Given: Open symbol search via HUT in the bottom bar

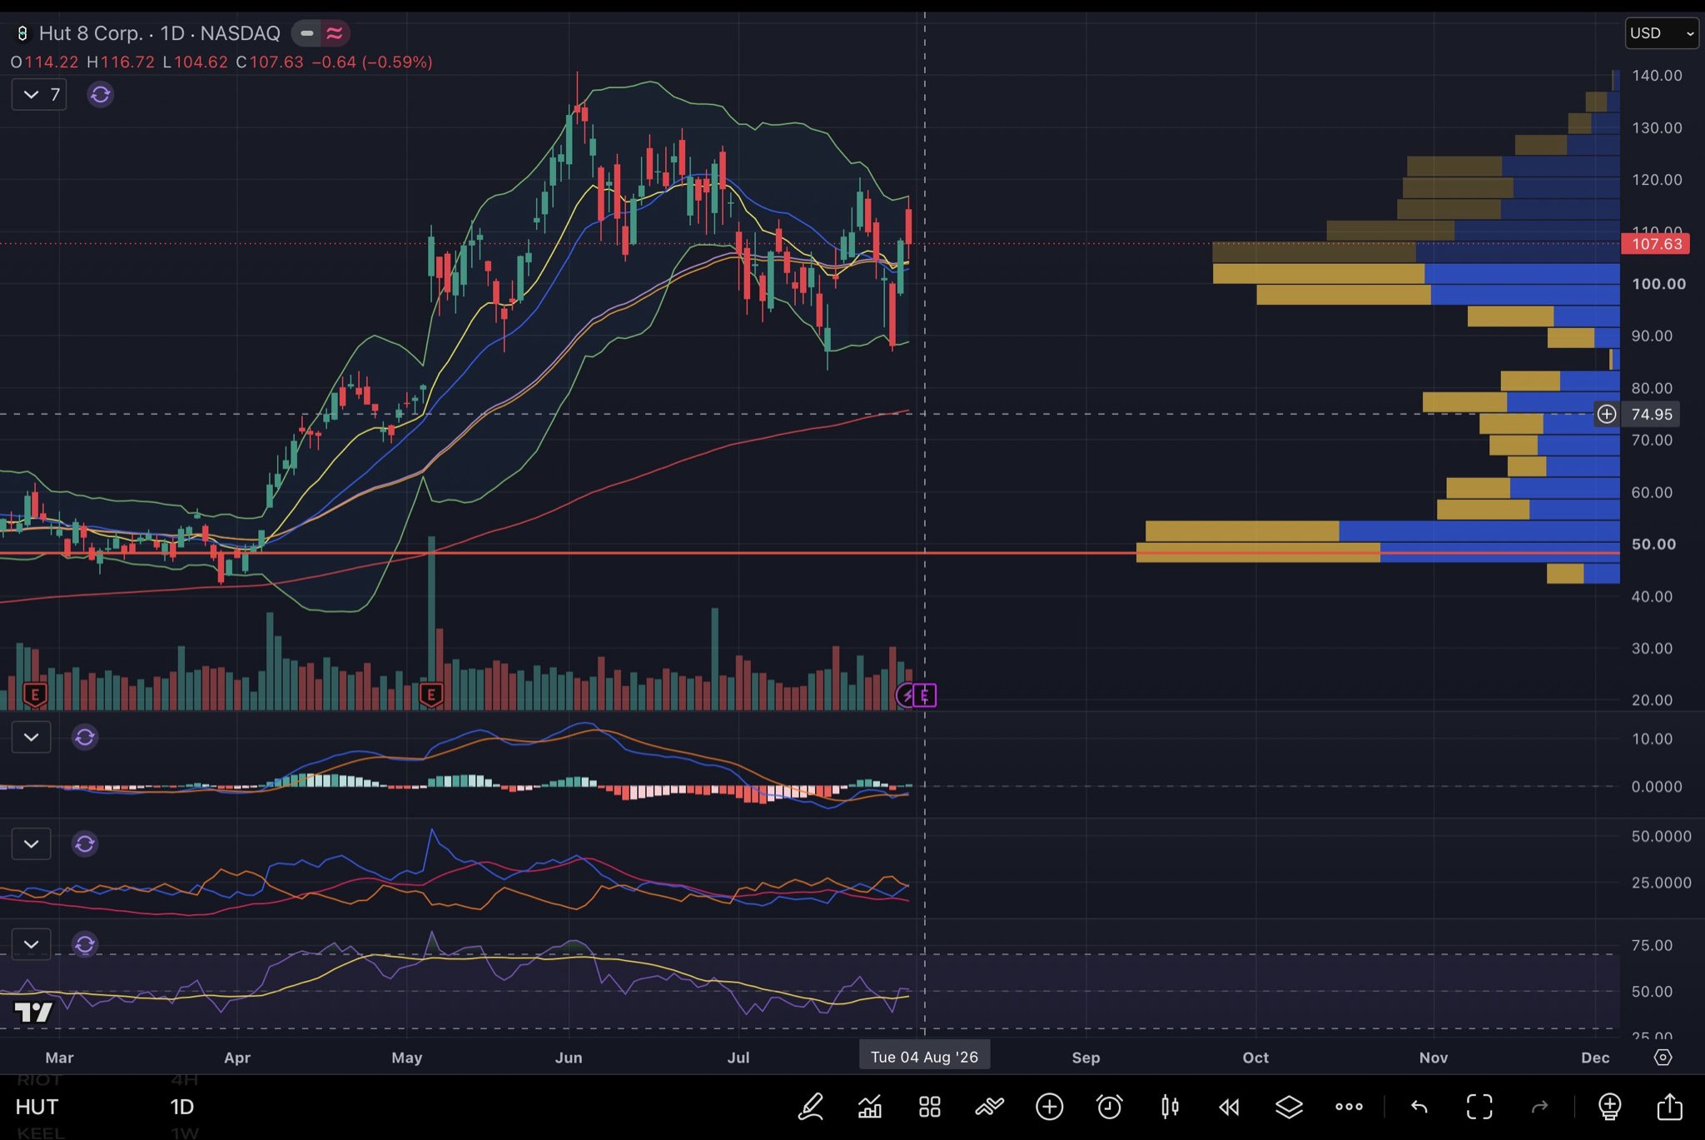Looking at the screenshot, I should [37, 1107].
